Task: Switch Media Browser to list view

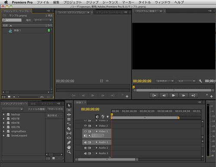Action: (48, 158)
